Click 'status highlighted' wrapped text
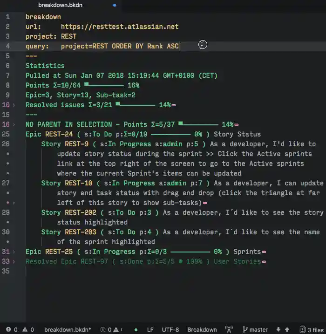 pos(92,222)
